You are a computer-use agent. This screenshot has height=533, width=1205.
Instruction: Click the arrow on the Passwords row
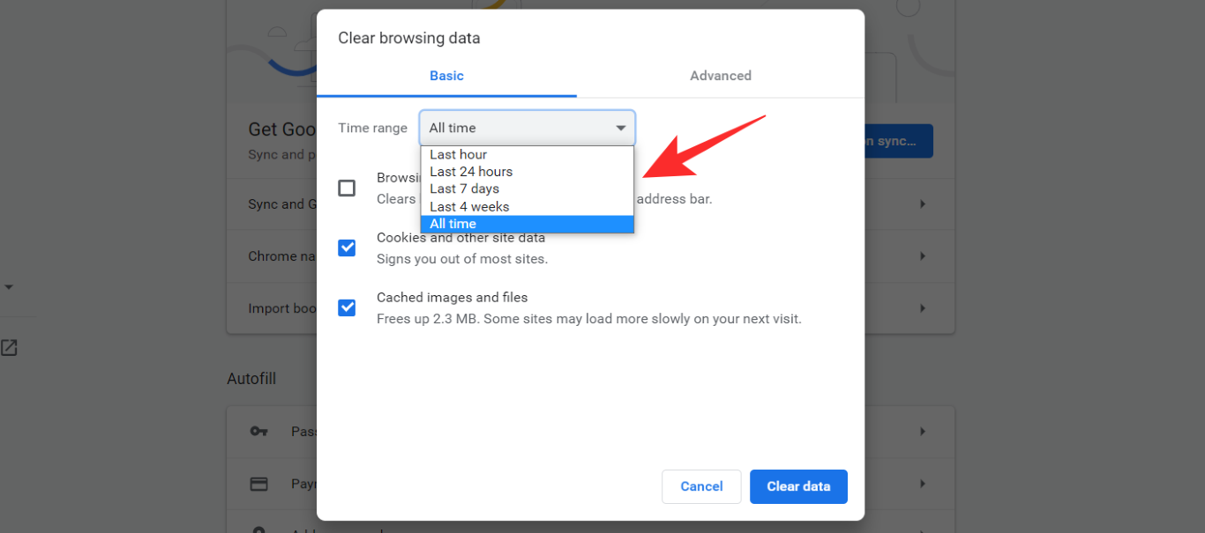[923, 432]
